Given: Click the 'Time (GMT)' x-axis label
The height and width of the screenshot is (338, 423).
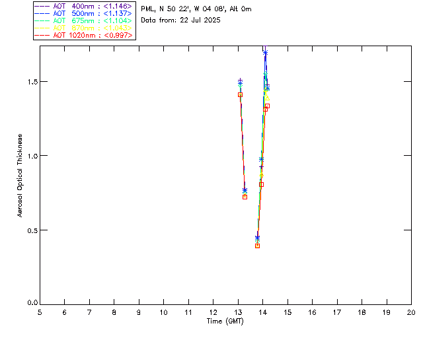Looking at the screenshot, I should pyautogui.click(x=225, y=321).
